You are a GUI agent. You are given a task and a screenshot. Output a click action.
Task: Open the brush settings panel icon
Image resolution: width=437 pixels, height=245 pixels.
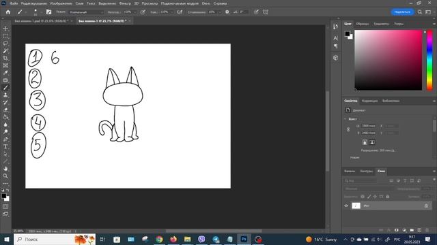click(48, 12)
